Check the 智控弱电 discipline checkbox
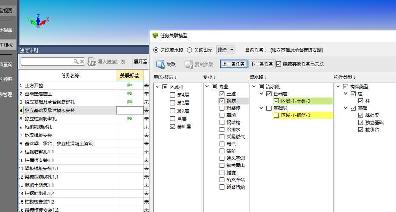396x212 pixels. tap(222, 165)
